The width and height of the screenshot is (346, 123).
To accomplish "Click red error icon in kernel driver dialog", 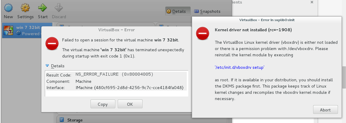I will pyautogui.click(x=203, y=34).
